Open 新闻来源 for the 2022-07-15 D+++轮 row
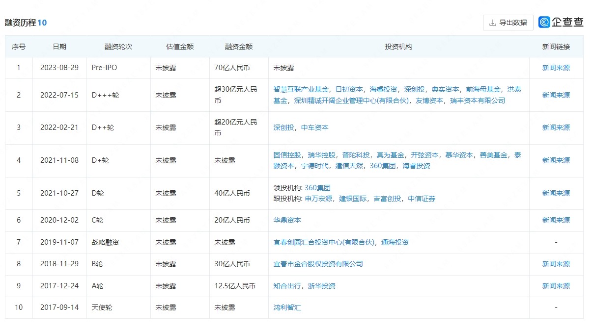 coord(556,95)
